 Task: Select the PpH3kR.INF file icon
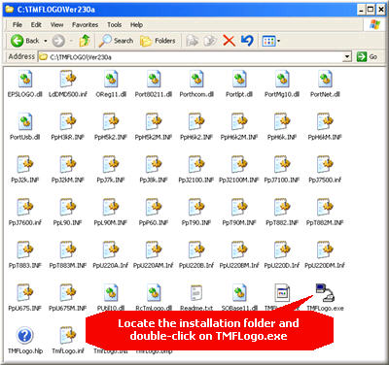pyautogui.click(x=68, y=121)
